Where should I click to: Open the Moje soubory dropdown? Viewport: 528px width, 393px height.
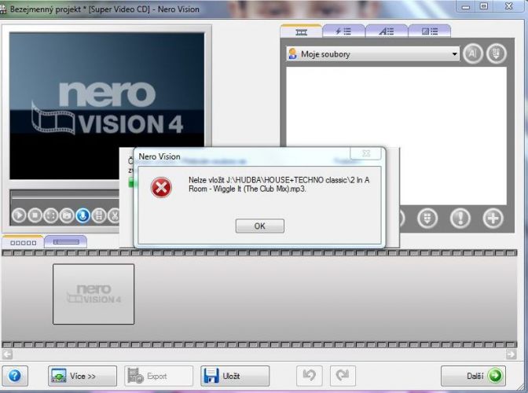pos(372,54)
